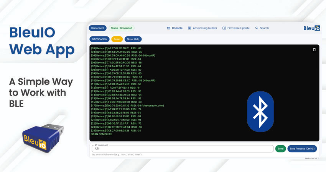The width and height of the screenshot is (326, 172).
Task: Run the GAPSCAN 3s command
Action: [99, 39]
